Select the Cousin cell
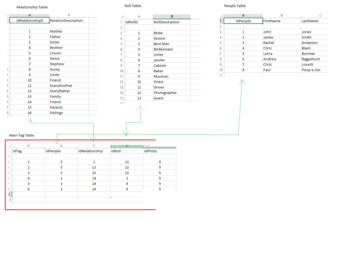The height and width of the screenshot is (278, 347). click(x=69, y=53)
